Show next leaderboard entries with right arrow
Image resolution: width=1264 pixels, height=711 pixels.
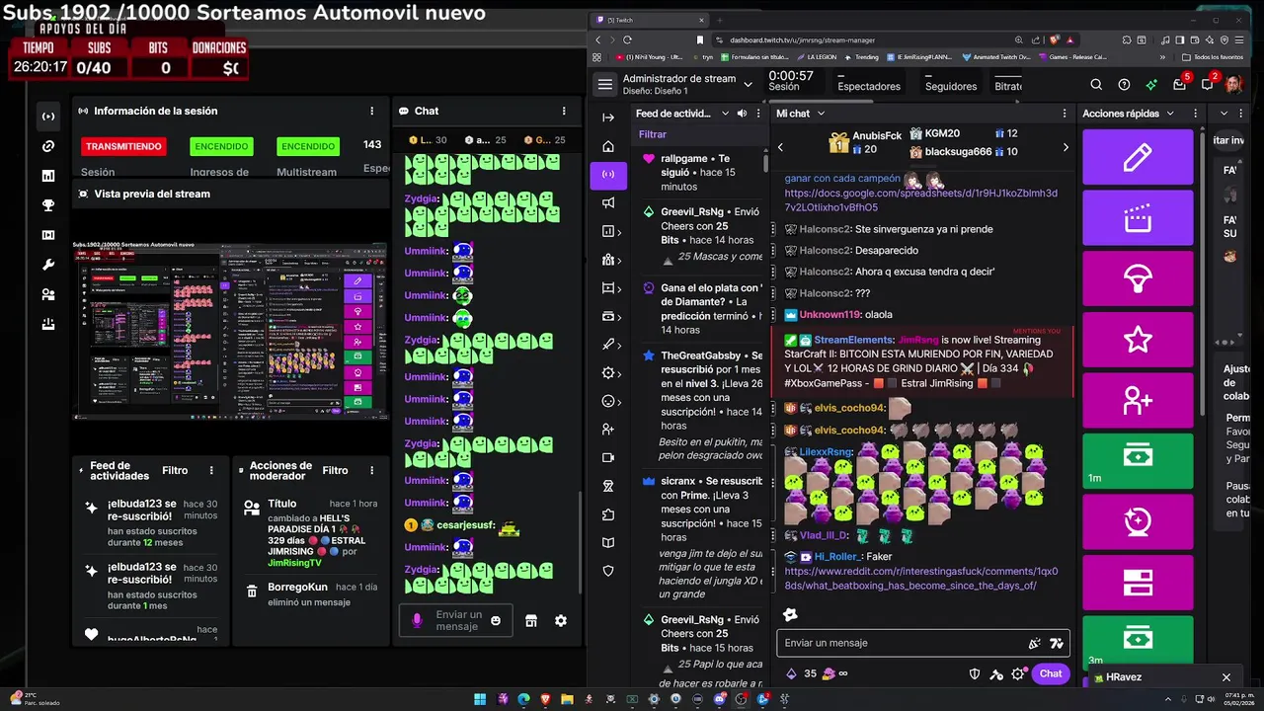coord(1066,147)
